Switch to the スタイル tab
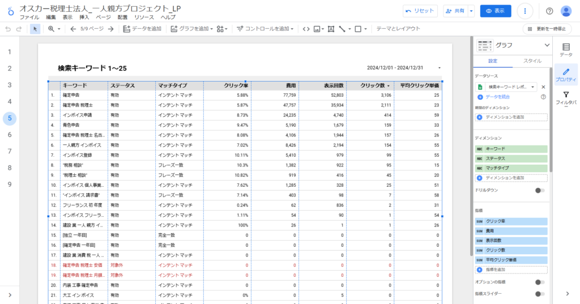Image resolution: width=580 pixels, height=304 pixels. [531, 61]
